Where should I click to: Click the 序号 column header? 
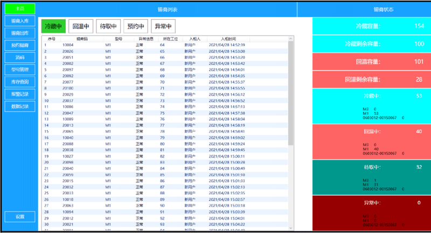51,39
